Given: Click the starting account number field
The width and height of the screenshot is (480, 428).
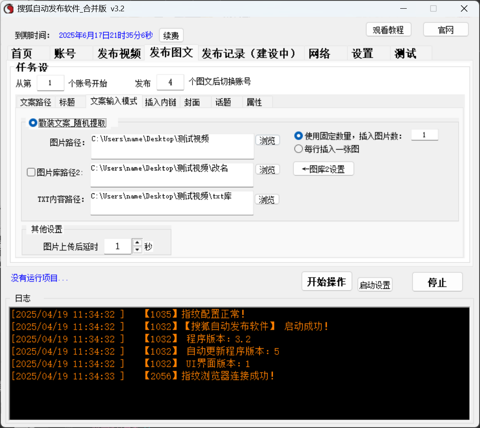Looking at the screenshot, I should (x=50, y=83).
